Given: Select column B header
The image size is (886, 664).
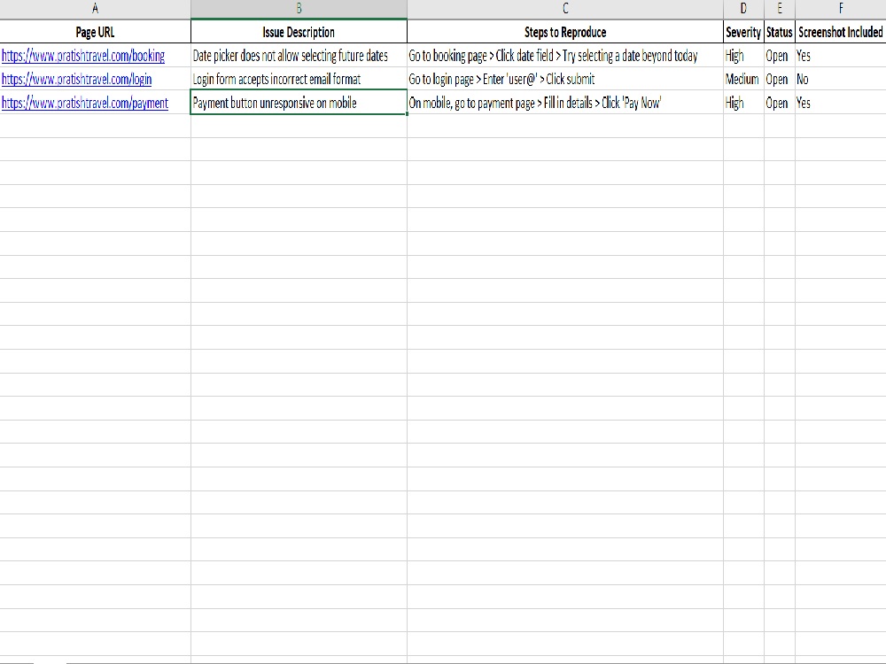Looking at the screenshot, I should point(299,9).
